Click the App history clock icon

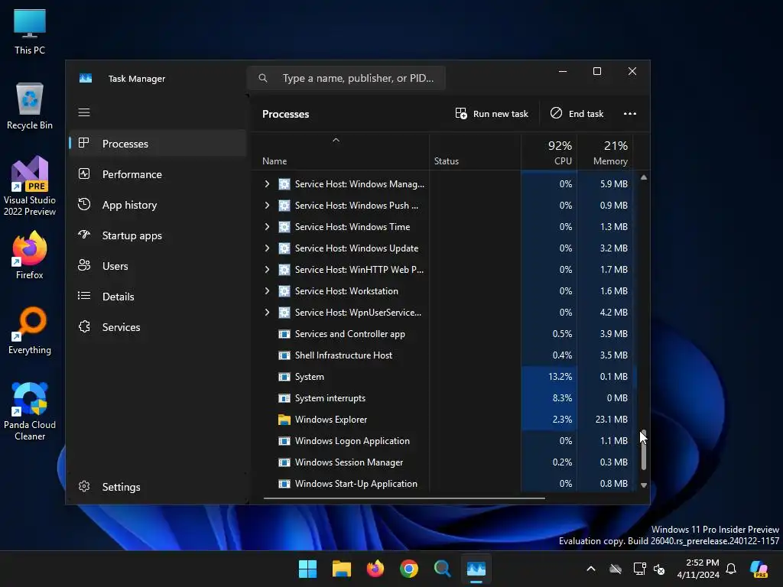(84, 204)
